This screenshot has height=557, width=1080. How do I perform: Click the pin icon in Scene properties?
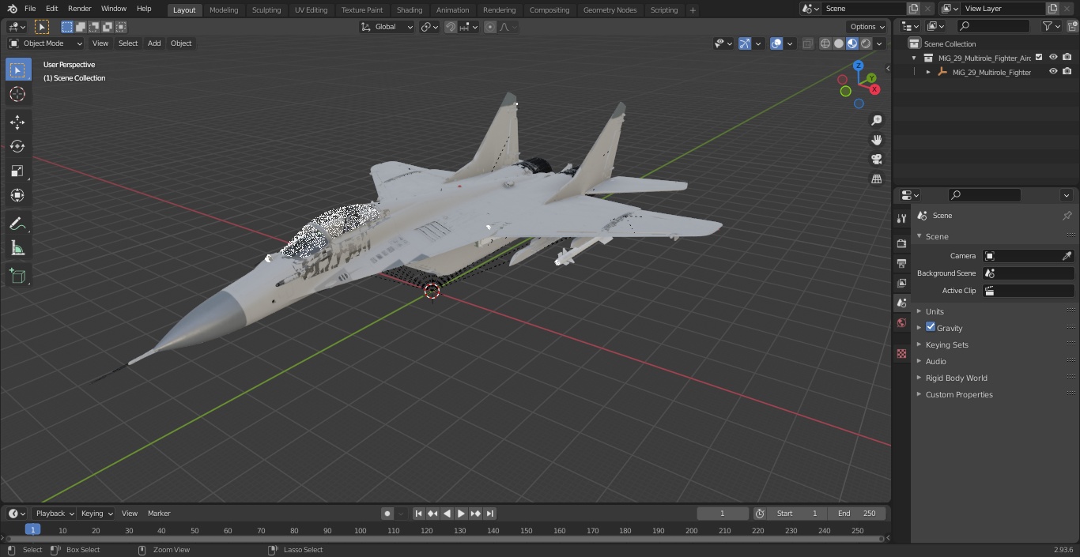[1067, 216]
